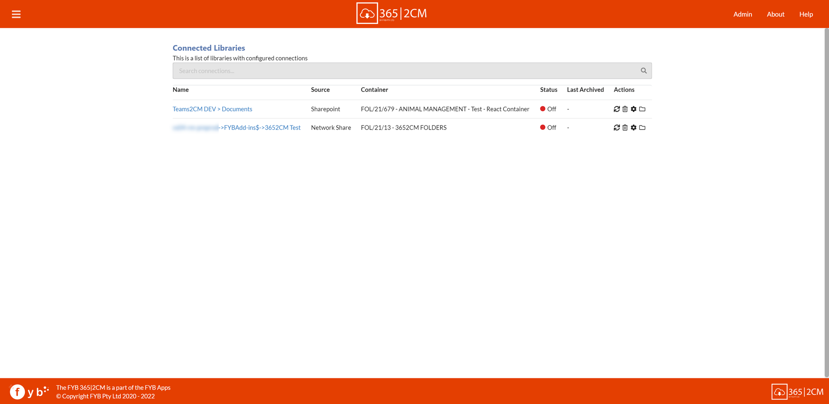This screenshot has width=829, height=404.
Task: Sync the Teams2CM DEV Documents connection
Action: pos(616,109)
